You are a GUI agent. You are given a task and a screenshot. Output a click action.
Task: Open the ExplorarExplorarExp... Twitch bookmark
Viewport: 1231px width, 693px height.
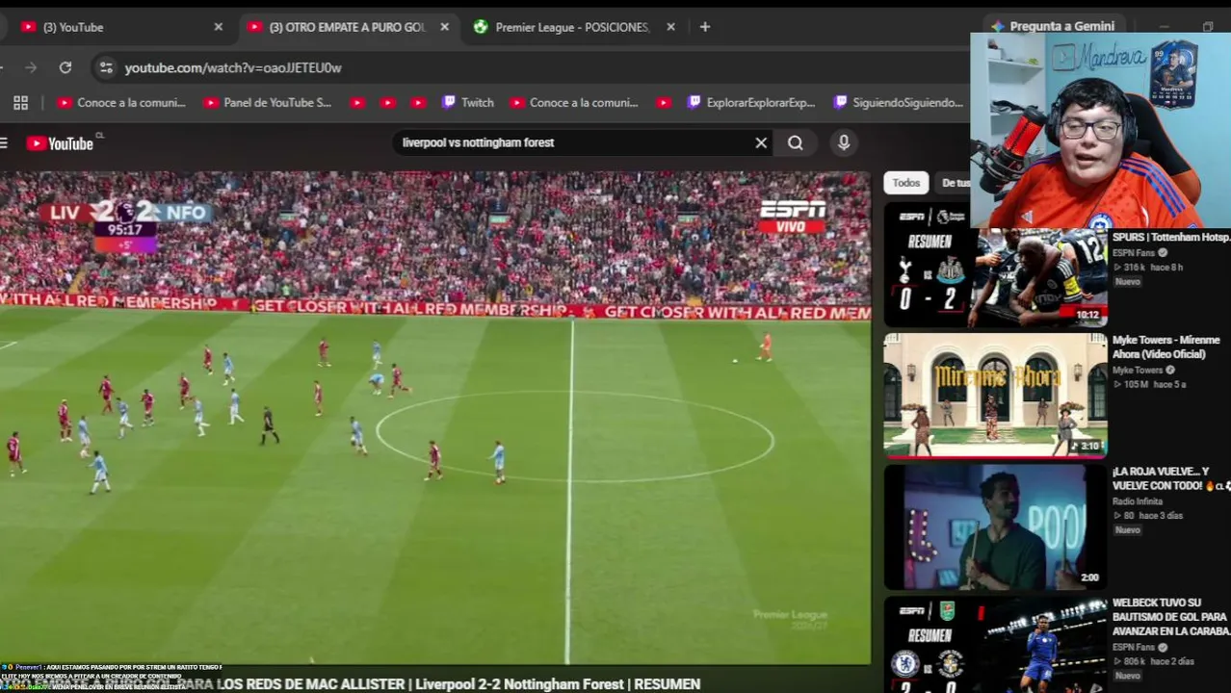coord(750,102)
